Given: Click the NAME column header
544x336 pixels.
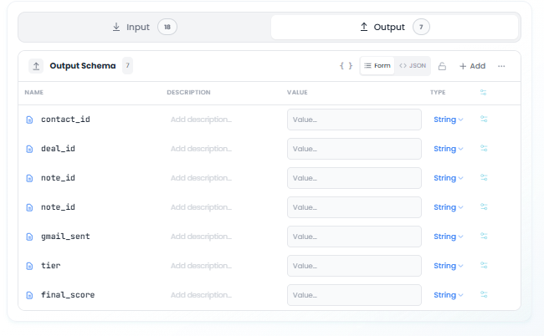Looking at the screenshot, I should click(x=34, y=93).
